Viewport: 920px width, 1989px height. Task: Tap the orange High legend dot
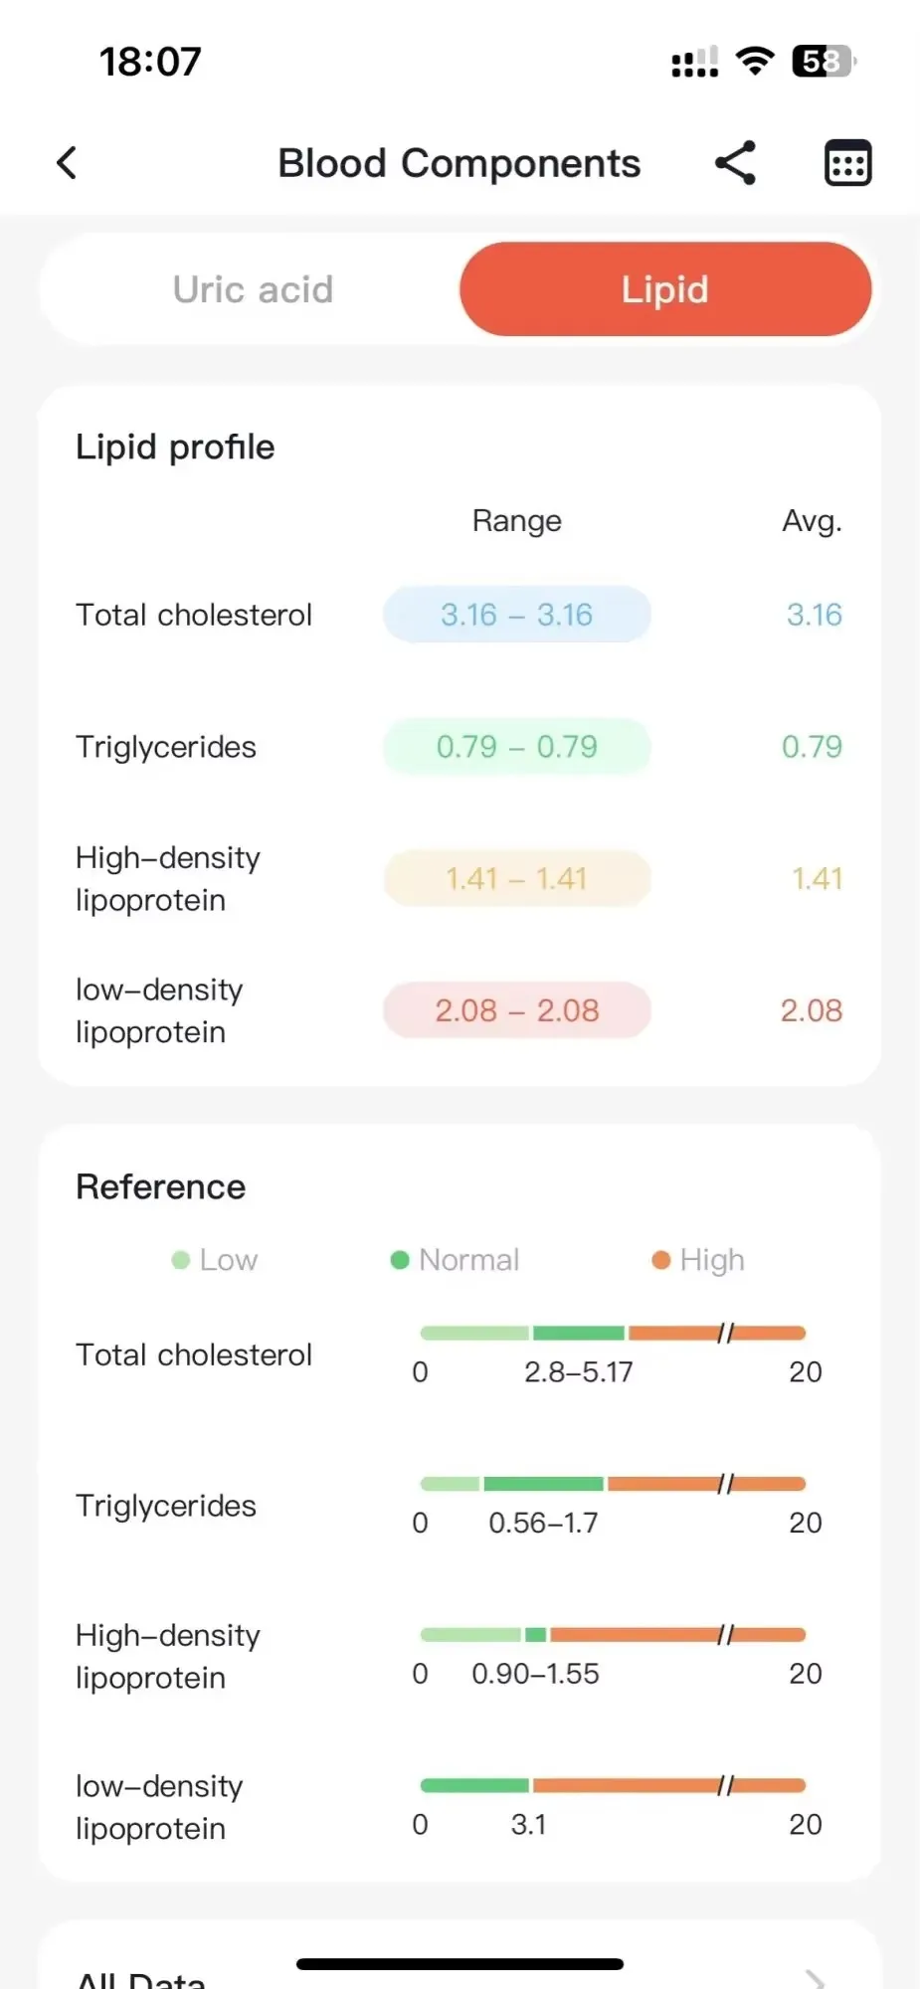661,1260
